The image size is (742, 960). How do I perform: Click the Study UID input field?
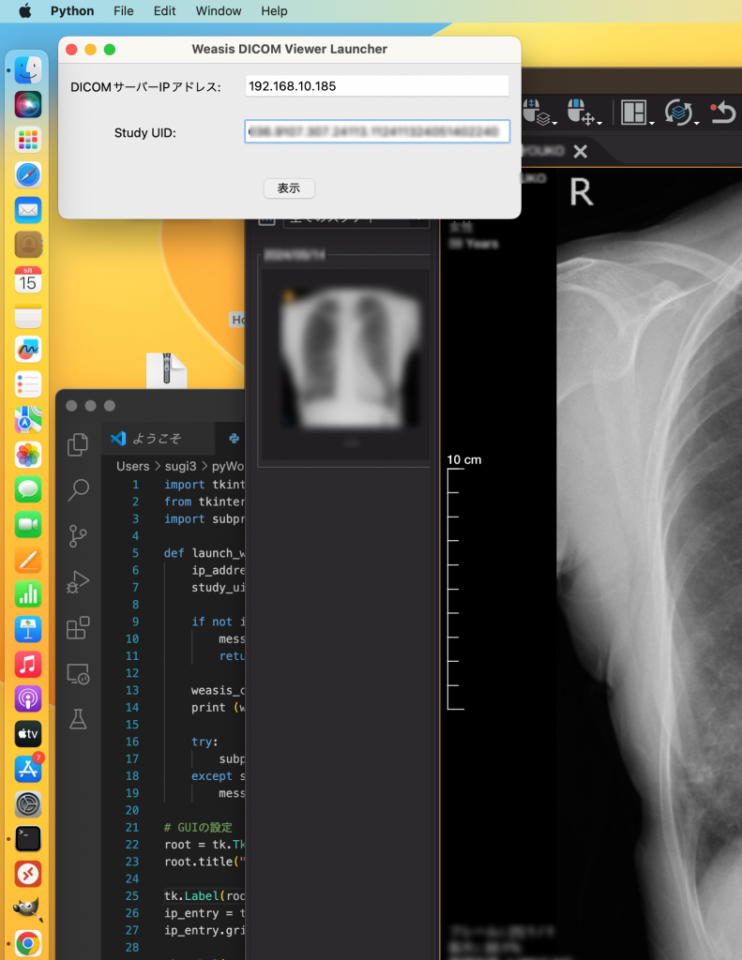[377, 131]
